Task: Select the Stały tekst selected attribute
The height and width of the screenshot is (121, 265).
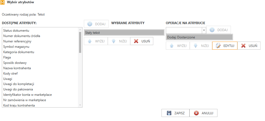Action: pos(124,32)
